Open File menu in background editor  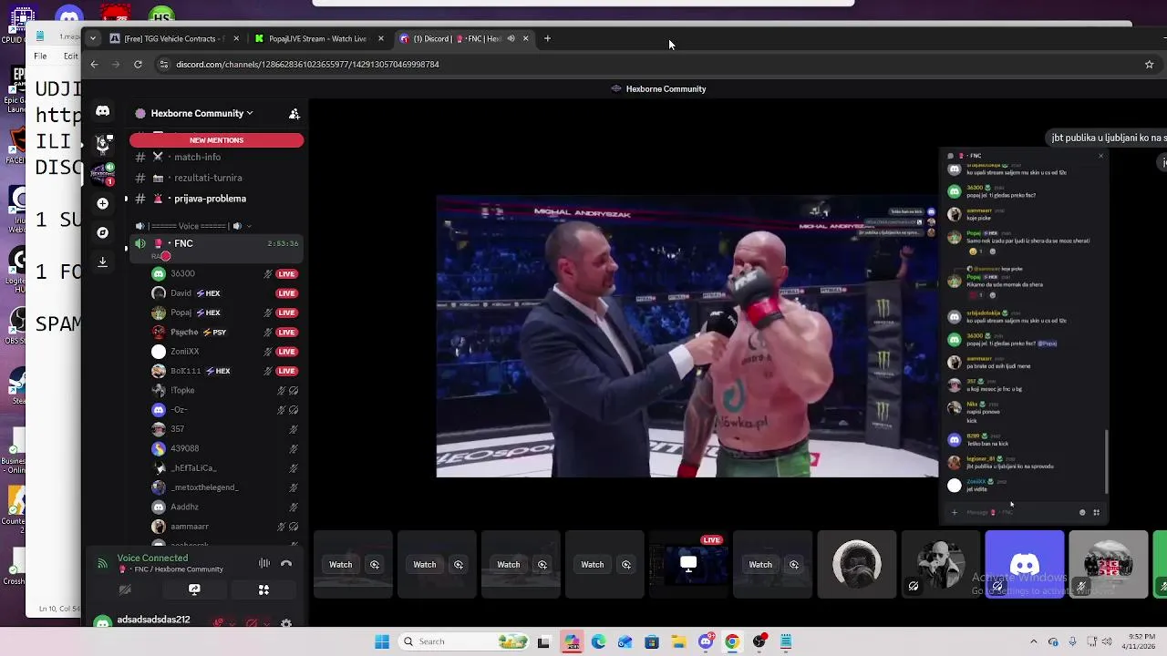point(40,56)
